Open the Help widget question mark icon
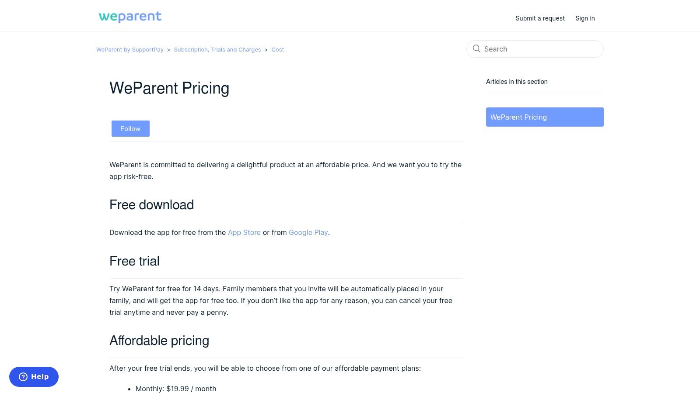700x393 pixels. [x=23, y=377]
